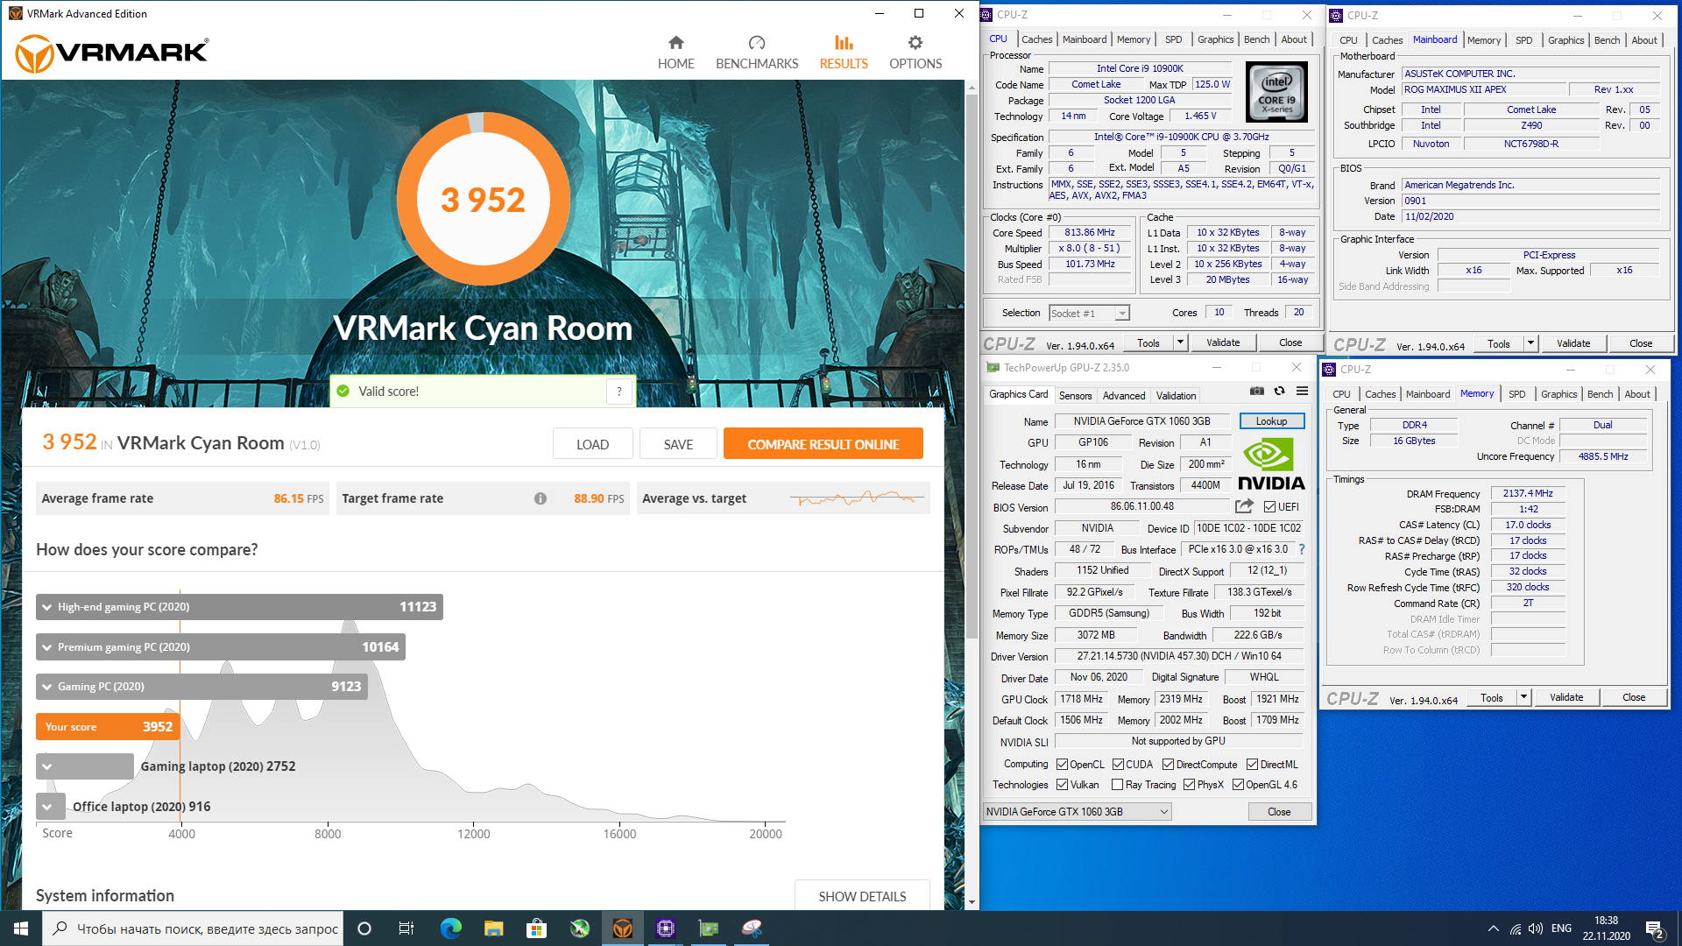This screenshot has width=1682, height=946.
Task: Open Cortana circle icon on taskbar
Action: [364, 928]
